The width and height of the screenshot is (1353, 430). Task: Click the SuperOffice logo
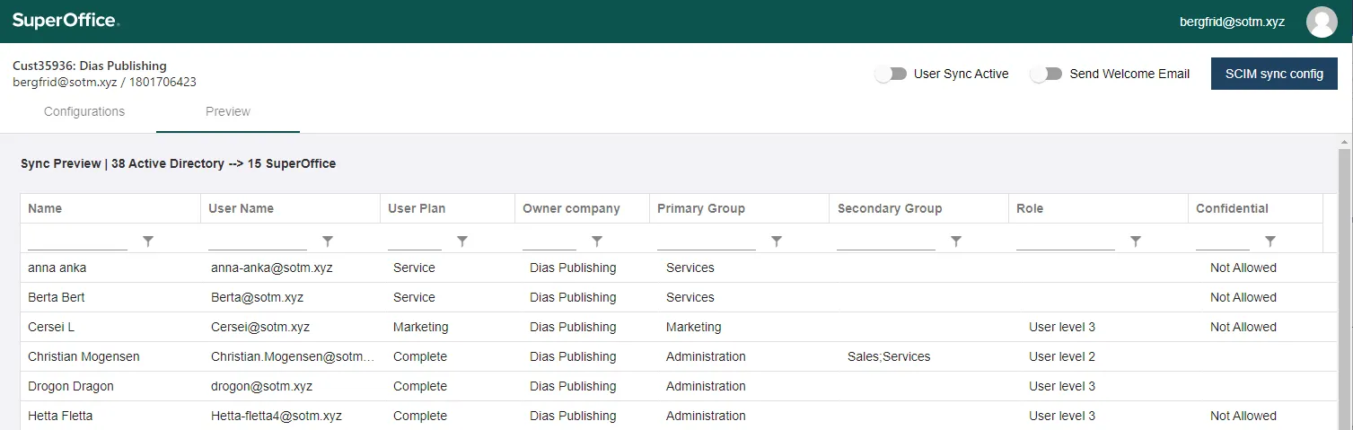point(66,21)
